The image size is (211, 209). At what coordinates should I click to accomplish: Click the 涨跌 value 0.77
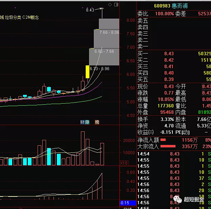pos(169,93)
